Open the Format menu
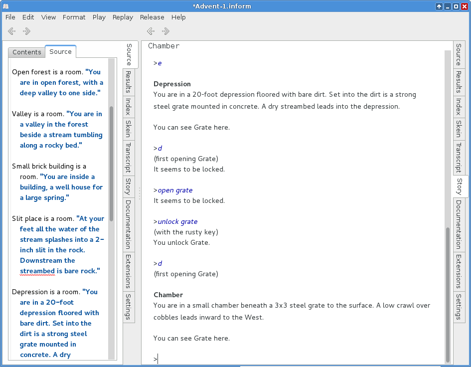This screenshot has width=471, height=367. [74, 17]
